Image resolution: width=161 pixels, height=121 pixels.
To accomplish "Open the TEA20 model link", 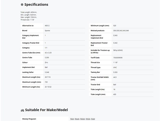I will (x=77, y=119).
